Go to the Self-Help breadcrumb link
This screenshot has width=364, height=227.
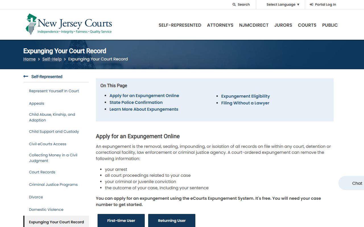(52, 59)
